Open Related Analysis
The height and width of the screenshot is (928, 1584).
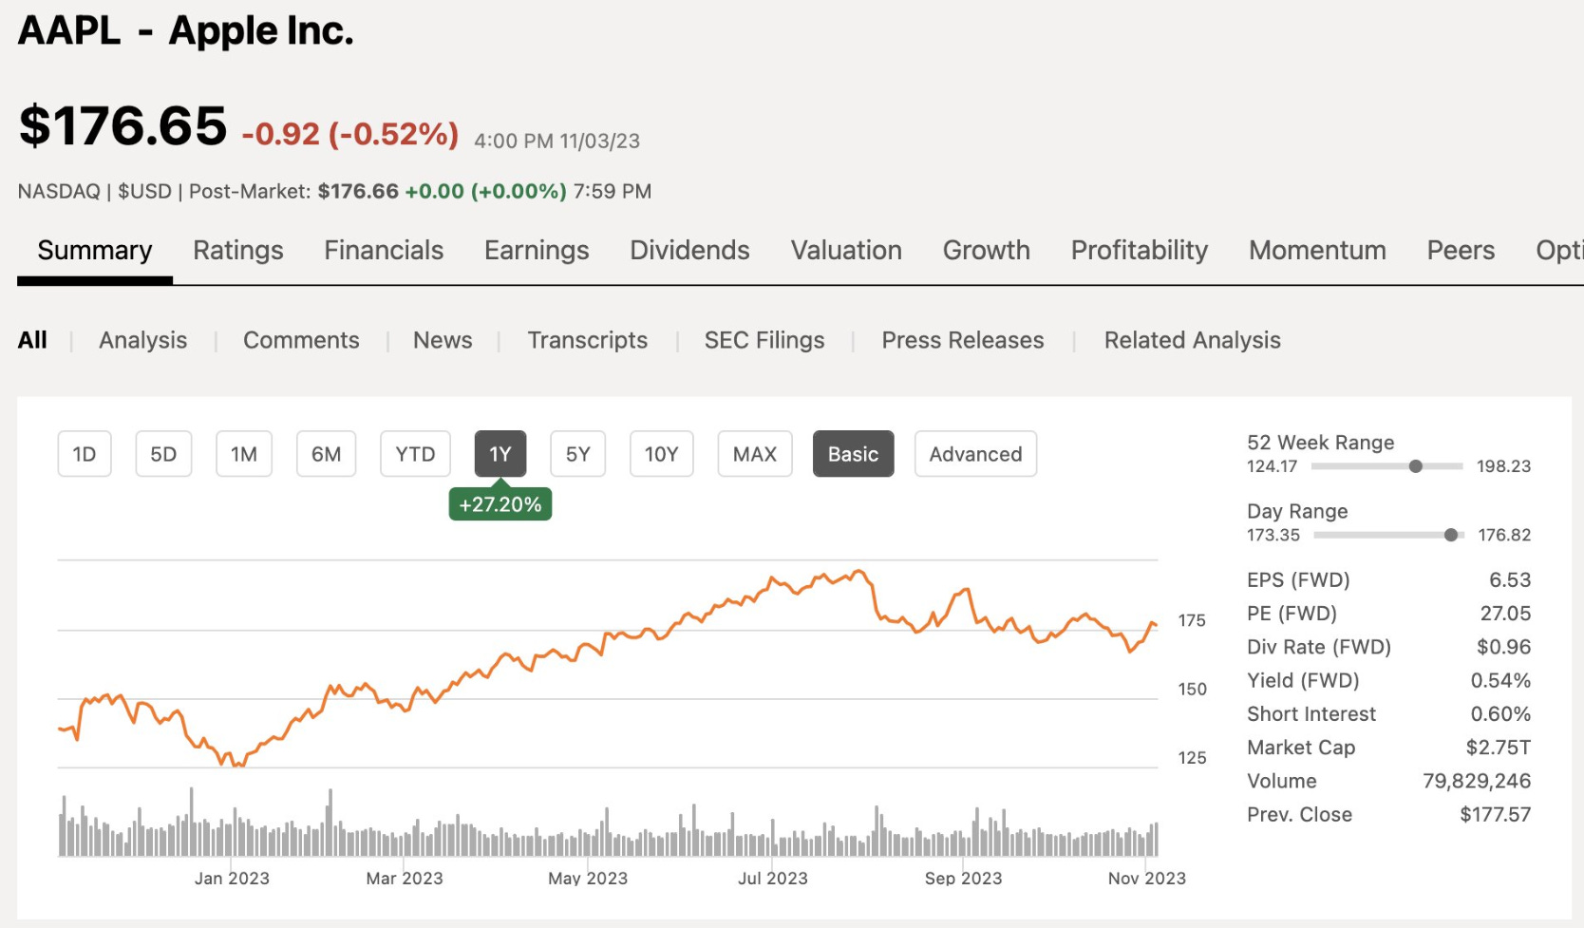(x=1193, y=340)
